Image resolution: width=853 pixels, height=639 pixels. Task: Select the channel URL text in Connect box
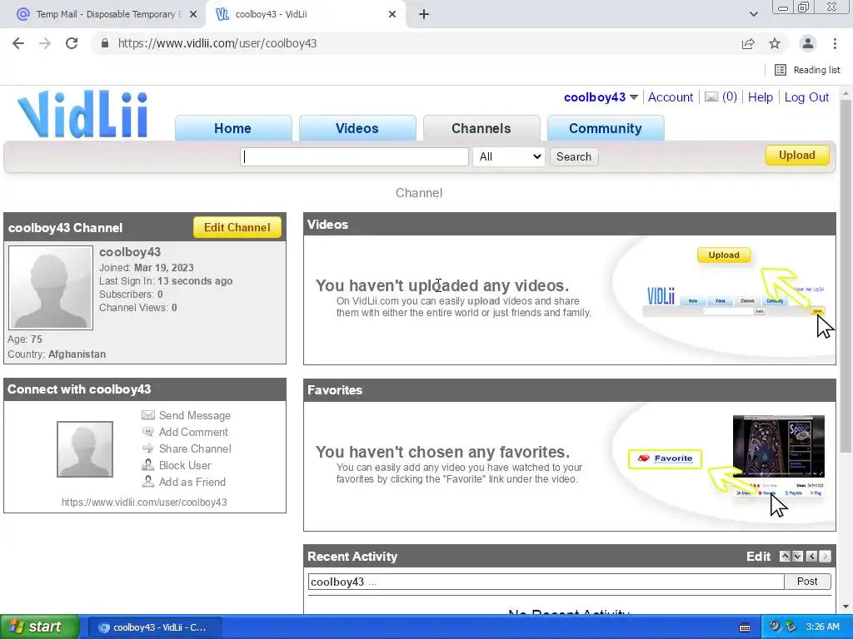click(144, 502)
